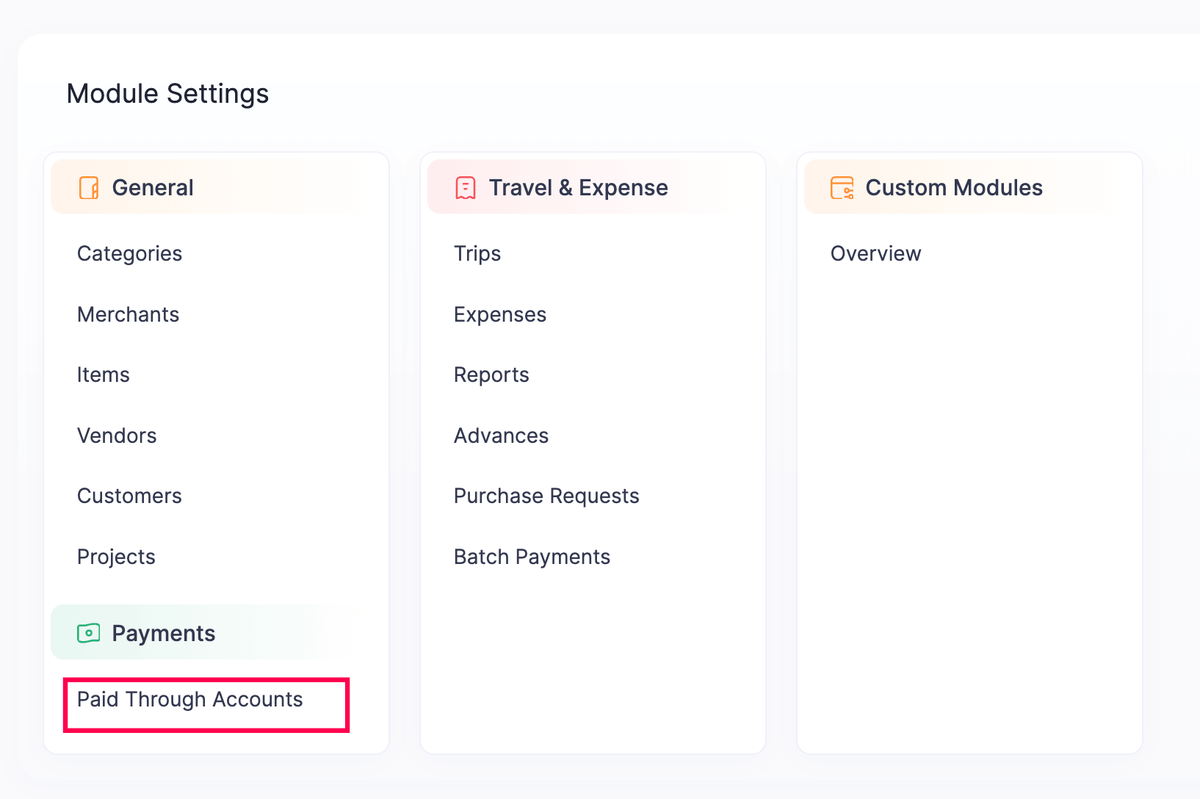1200x799 pixels.
Task: Open Merchants settings
Action: 128,314
